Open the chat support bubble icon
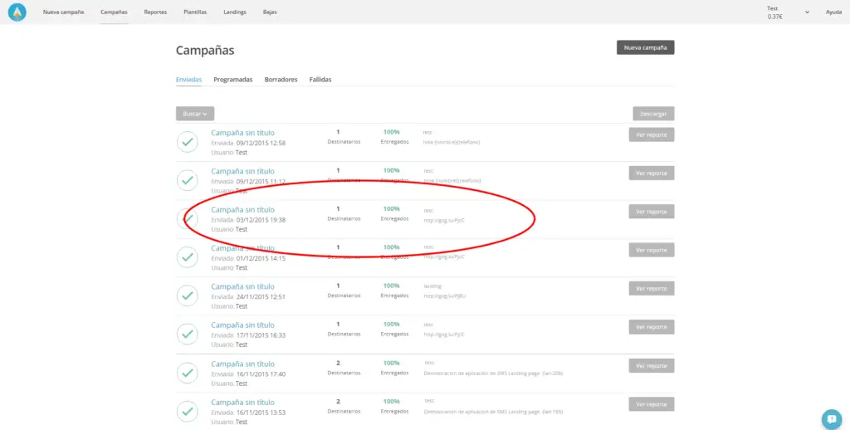This screenshot has width=850, height=430. (x=831, y=418)
